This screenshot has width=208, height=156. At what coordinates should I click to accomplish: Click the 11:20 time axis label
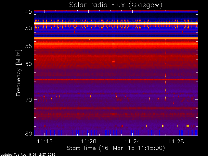pyautogui.click(x=88, y=141)
